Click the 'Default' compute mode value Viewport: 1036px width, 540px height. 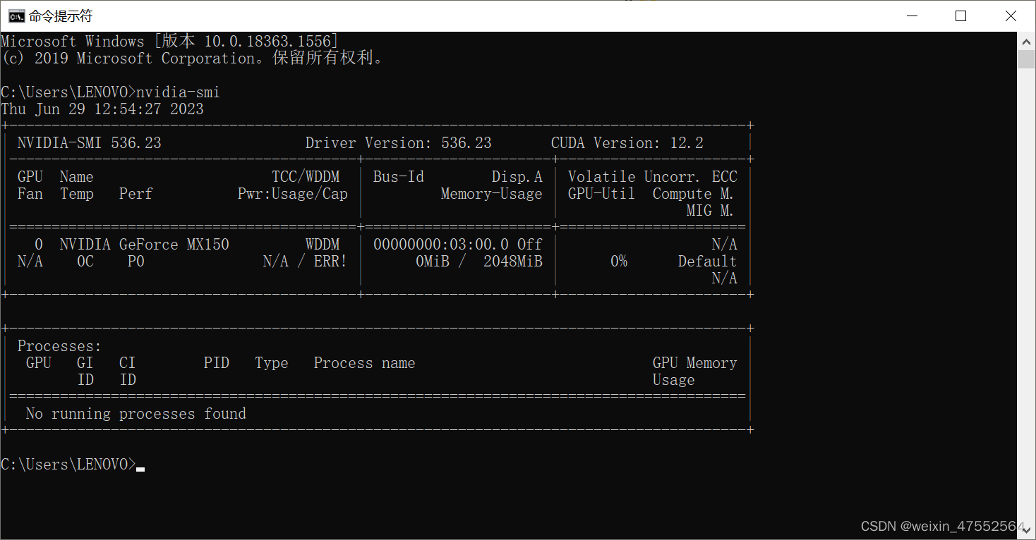tap(708, 262)
